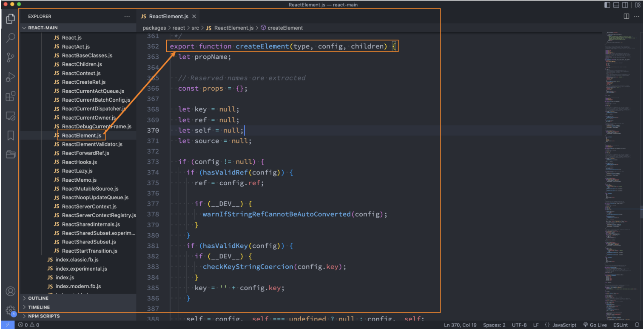Open Remote Explorer view

pyautogui.click(x=11, y=116)
